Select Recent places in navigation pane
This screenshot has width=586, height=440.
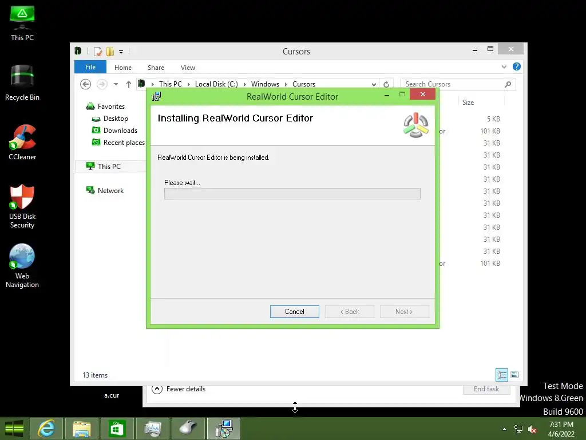pos(118,142)
